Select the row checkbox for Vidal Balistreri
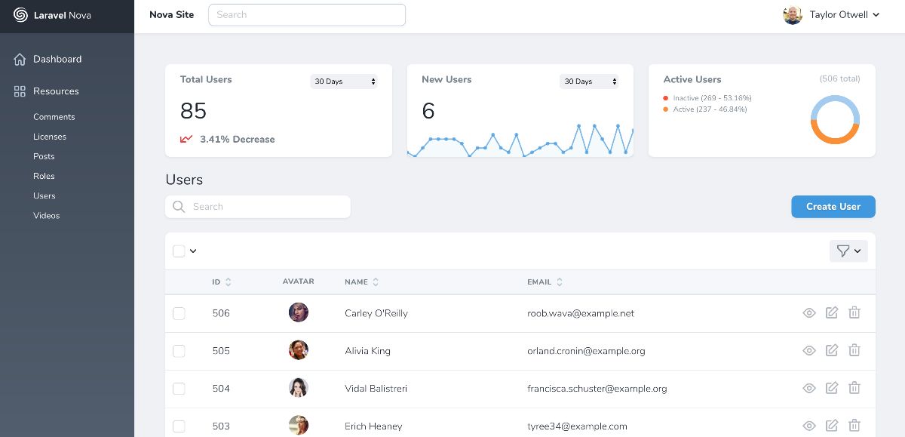The image size is (905, 437). [x=179, y=389]
